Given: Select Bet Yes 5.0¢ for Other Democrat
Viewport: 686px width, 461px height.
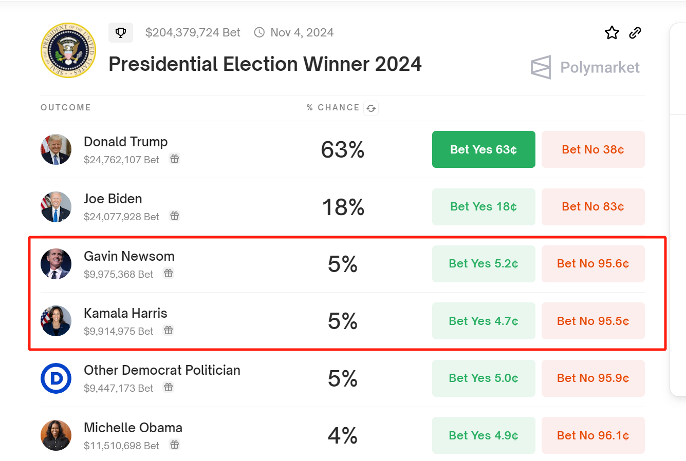Looking at the screenshot, I should click(484, 378).
